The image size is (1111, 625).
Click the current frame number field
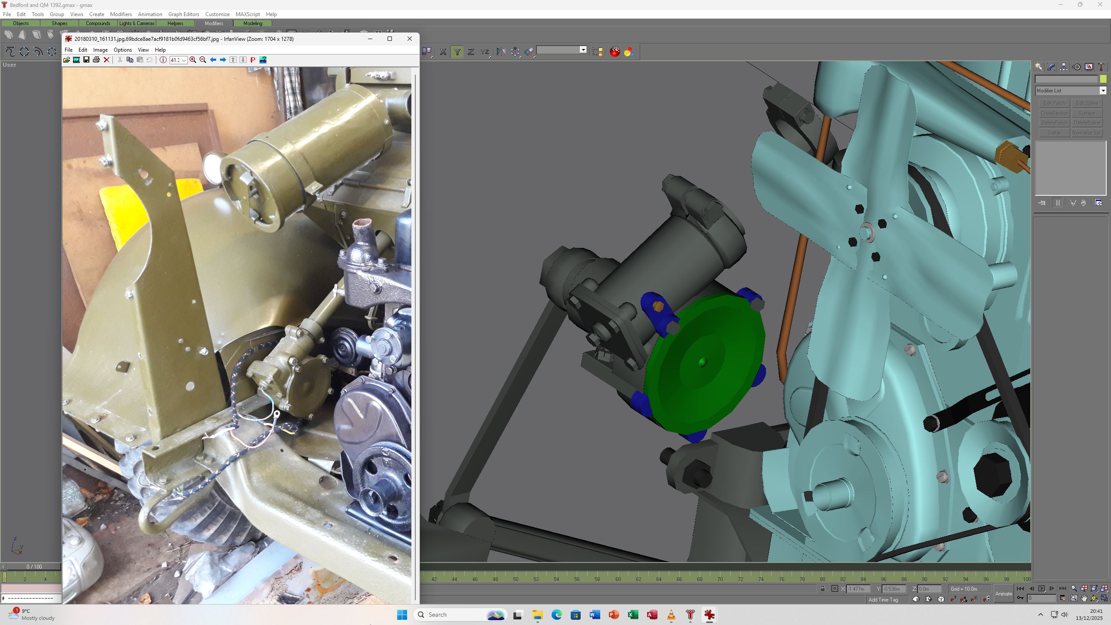click(1042, 598)
